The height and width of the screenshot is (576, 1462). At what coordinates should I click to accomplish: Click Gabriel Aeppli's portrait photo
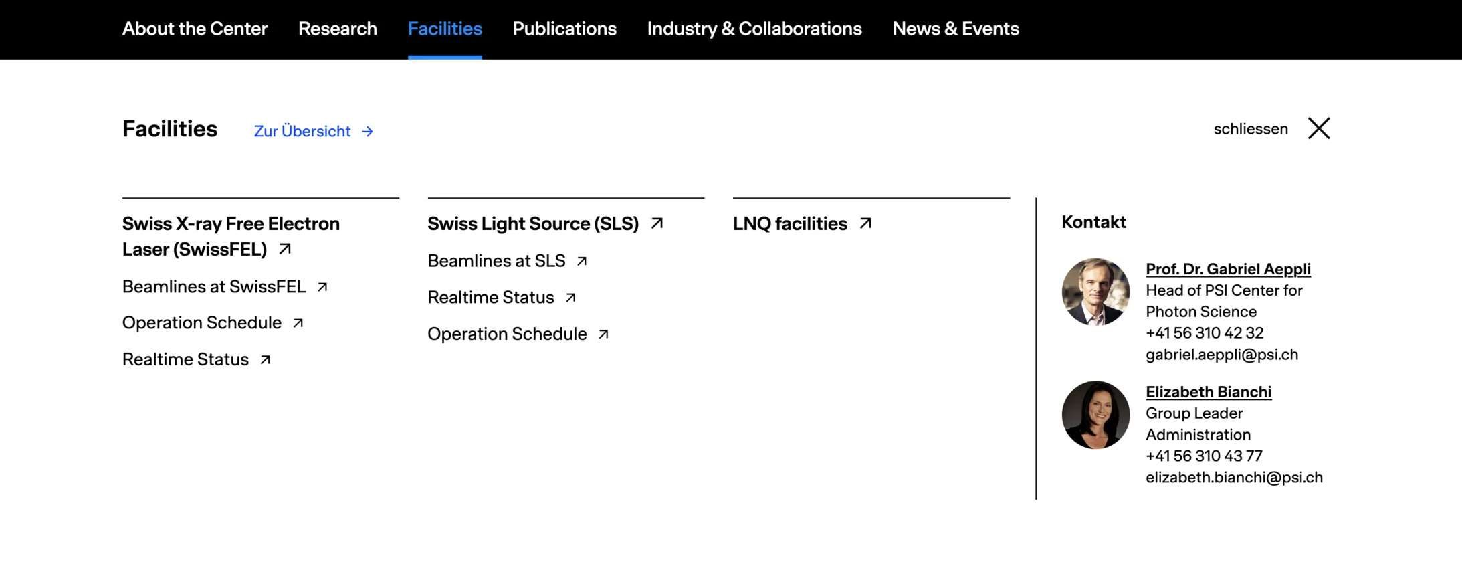1095,292
